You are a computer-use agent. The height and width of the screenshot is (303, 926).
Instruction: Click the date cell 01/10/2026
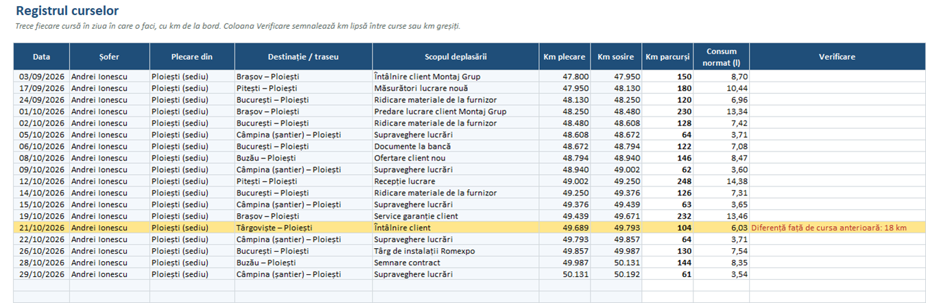(x=41, y=112)
